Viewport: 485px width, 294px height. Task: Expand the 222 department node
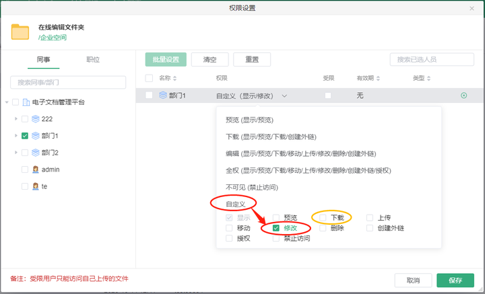pos(16,119)
